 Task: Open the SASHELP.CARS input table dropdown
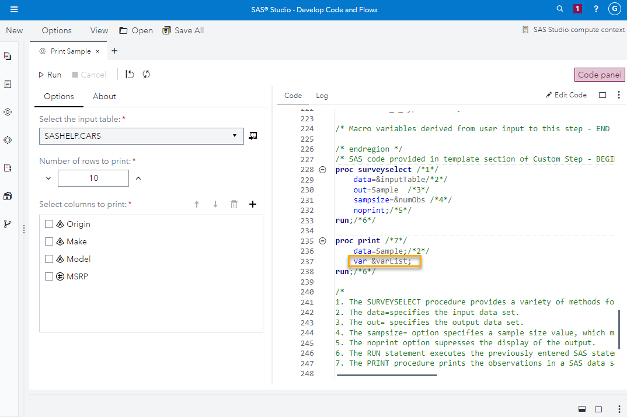pos(234,135)
